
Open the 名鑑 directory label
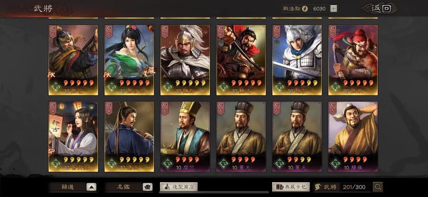tap(123, 187)
